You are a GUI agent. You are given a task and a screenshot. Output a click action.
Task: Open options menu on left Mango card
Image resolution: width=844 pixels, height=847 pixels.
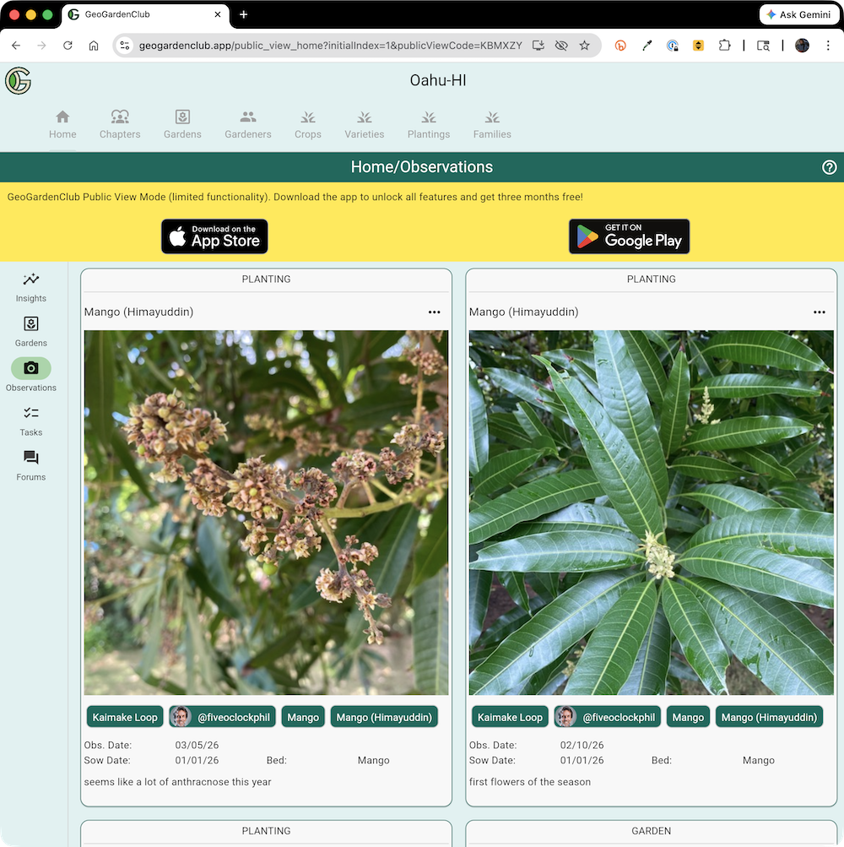pyautogui.click(x=434, y=312)
